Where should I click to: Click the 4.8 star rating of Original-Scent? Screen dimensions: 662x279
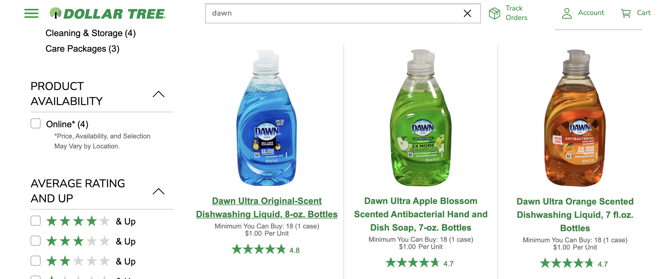(266, 250)
